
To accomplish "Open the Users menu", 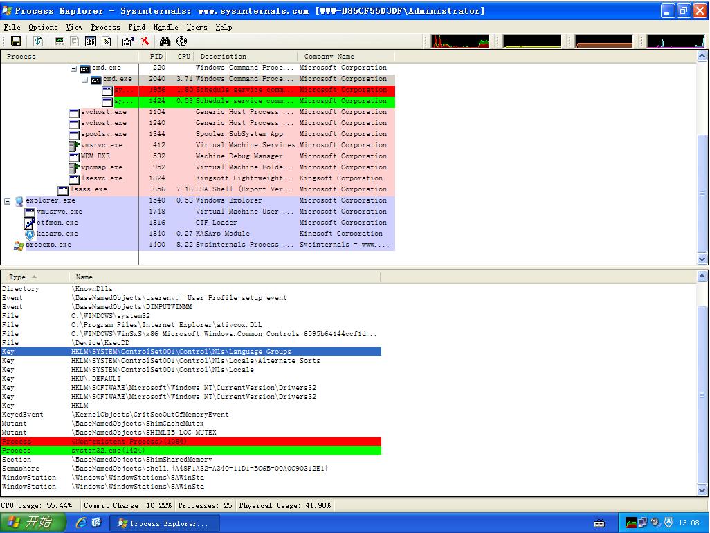I will click(197, 27).
